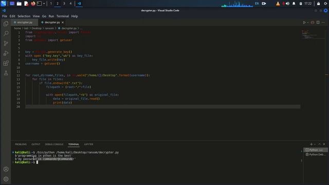This screenshot has width=329, height=185.
Task: Open the File menu
Action: 5,16
